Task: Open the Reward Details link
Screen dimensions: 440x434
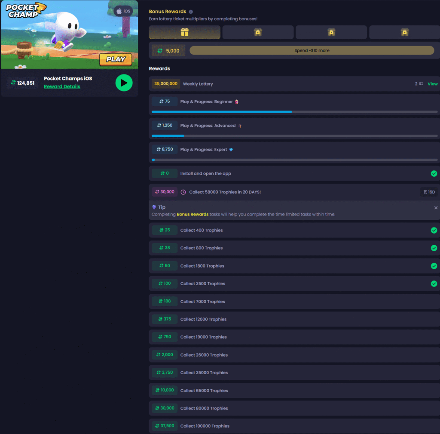Action: coord(62,86)
